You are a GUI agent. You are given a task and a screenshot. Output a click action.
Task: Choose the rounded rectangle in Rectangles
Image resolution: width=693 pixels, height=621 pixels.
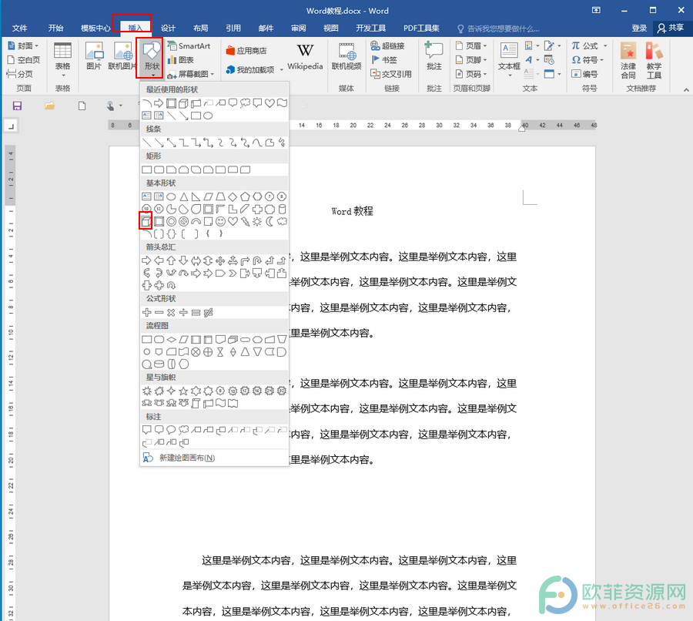coord(159,170)
